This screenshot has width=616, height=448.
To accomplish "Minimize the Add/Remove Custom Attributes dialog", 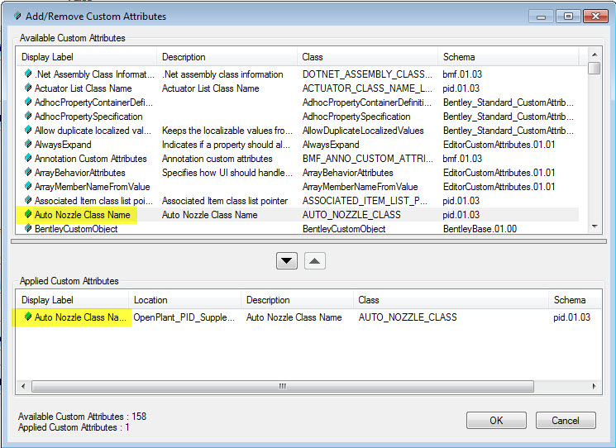I will 542,17.
